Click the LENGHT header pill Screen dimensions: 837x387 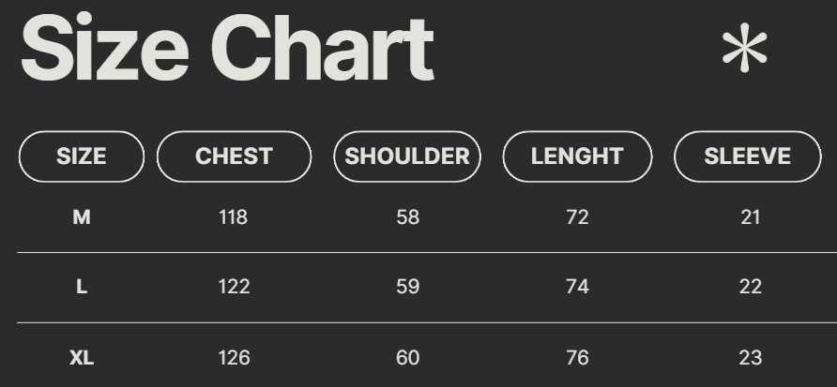[577, 156]
